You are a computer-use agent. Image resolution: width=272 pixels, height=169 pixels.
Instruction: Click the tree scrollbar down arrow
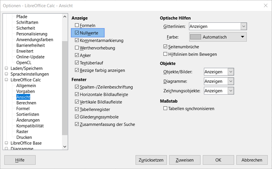click(x=65, y=147)
